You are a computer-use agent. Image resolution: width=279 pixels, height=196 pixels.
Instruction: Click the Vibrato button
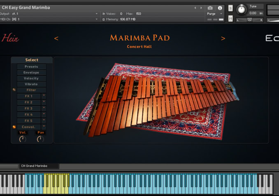31,84
